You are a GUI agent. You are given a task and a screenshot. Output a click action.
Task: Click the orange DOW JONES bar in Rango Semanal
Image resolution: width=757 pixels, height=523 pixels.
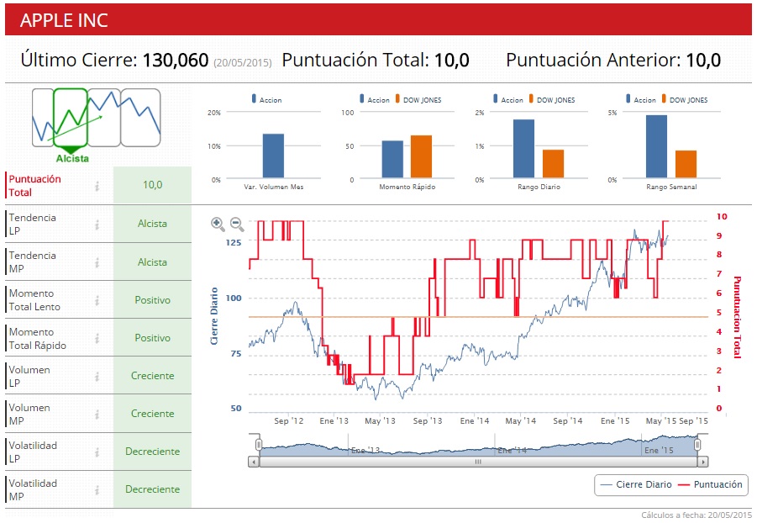(x=686, y=164)
